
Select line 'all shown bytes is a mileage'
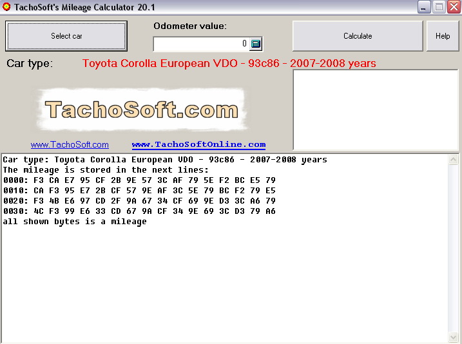75,222
